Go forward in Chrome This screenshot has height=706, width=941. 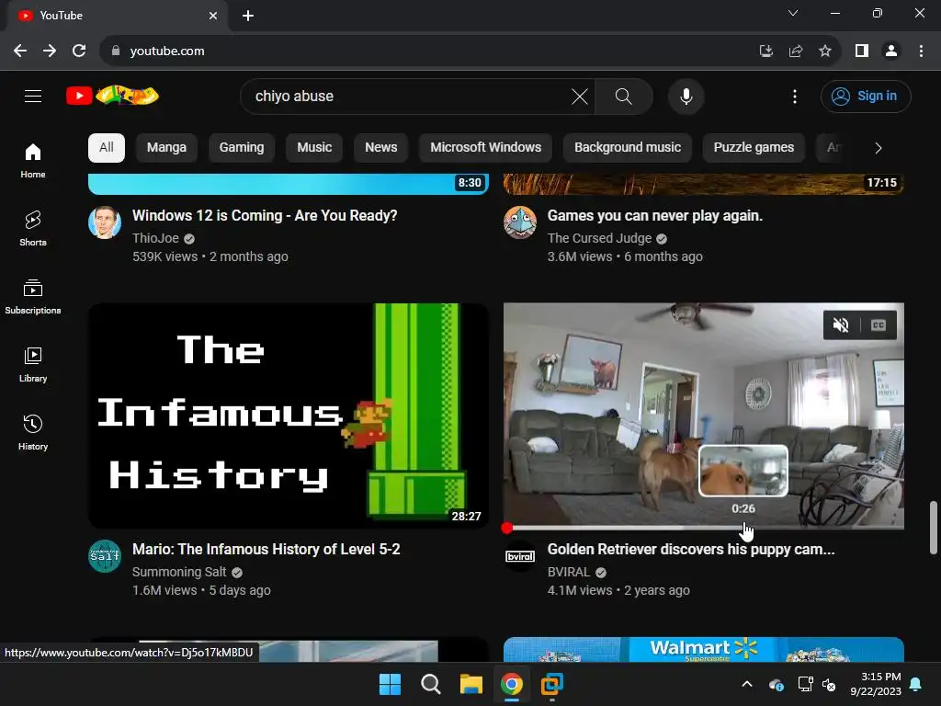click(x=50, y=51)
